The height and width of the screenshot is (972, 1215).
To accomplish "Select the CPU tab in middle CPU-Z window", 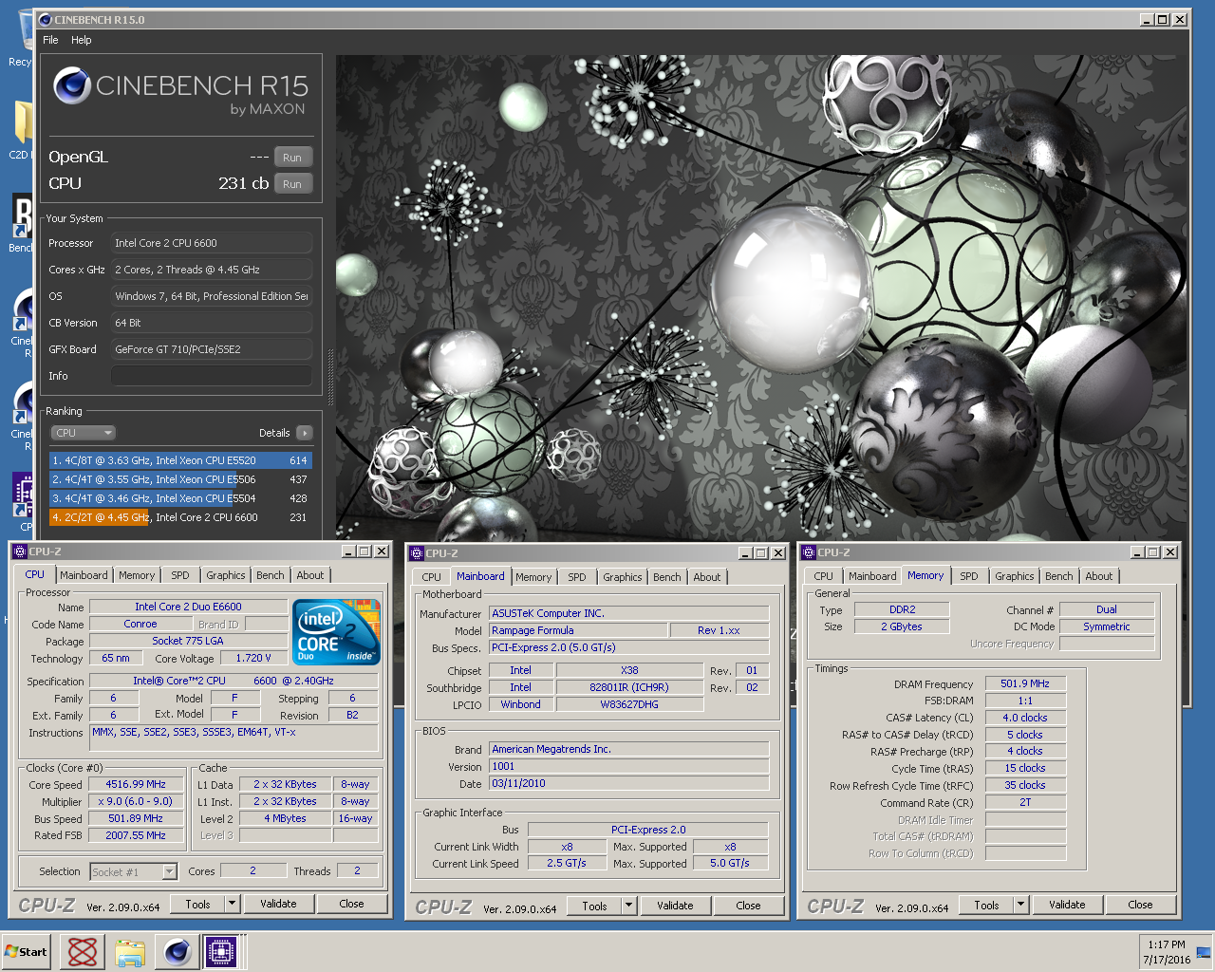I will pyautogui.click(x=432, y=577).
